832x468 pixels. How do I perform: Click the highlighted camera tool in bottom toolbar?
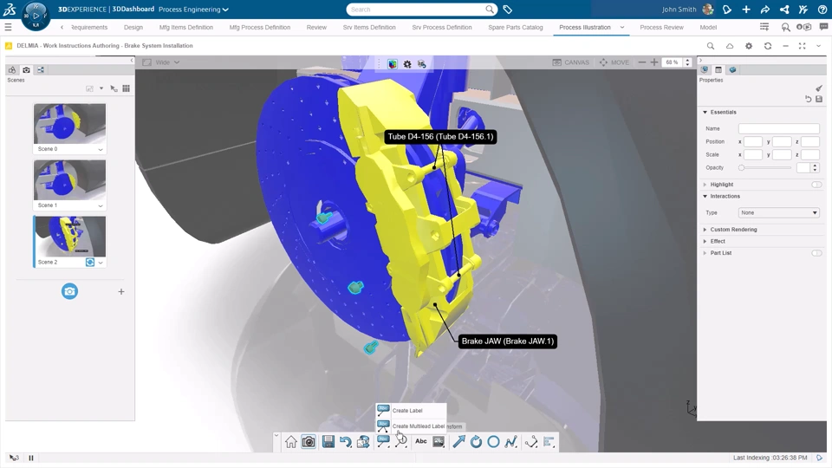(309, 441)
